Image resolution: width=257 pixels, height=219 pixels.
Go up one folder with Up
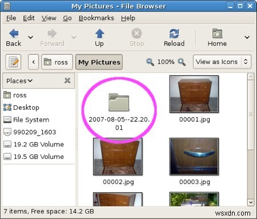pos(99,37)
